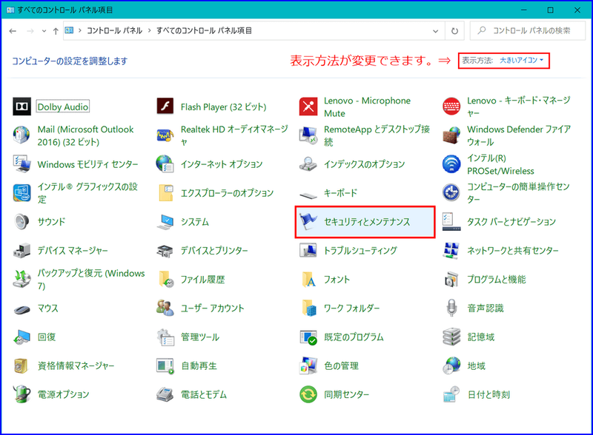The image size is (593, 435).
Task: Open the recent locations dropdown arrow
Action: pos(44,31)
